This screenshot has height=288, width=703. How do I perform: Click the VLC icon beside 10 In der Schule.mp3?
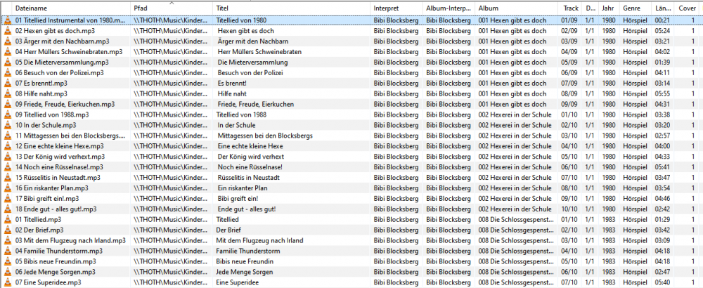[8, 125]
